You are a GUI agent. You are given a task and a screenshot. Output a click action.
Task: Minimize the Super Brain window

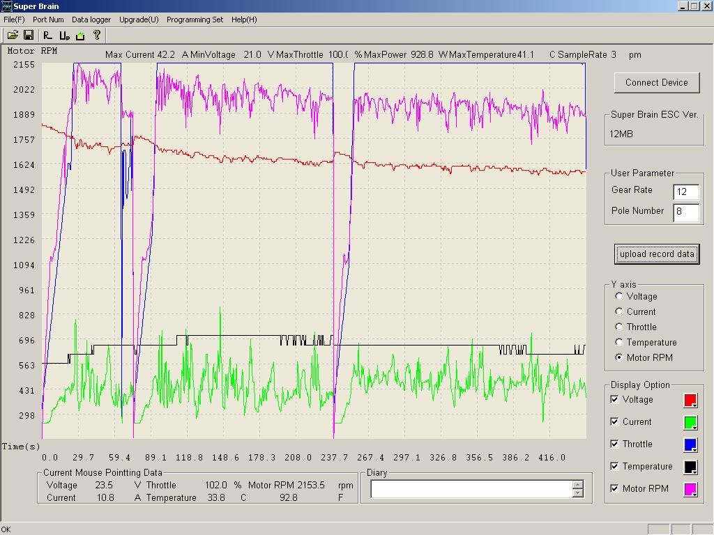click(683, 6)
